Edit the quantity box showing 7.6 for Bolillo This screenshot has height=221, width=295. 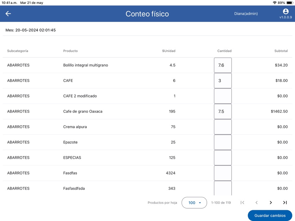[x=223, y=65]
